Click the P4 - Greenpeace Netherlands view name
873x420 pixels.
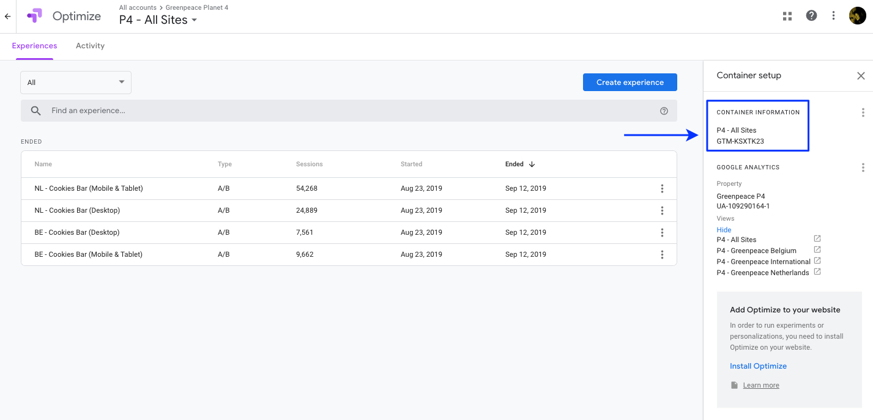pos(763,273)
